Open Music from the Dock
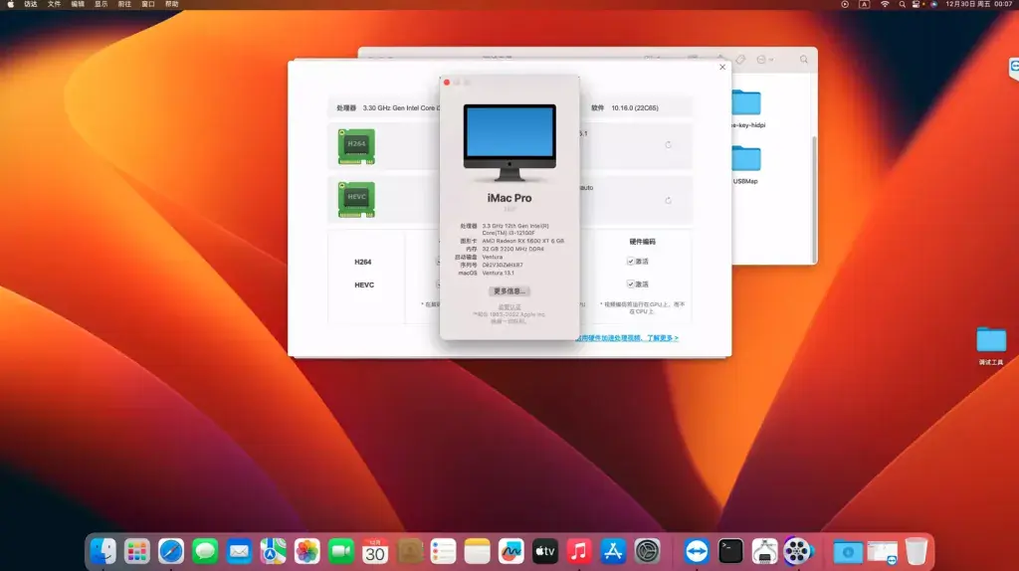Viewport: 1019px width, 571px height. 578,551
